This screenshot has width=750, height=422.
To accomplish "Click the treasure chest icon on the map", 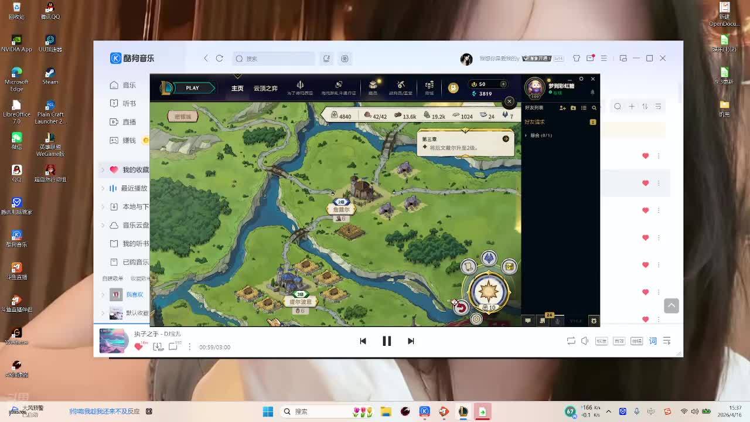I will (509, 267).
